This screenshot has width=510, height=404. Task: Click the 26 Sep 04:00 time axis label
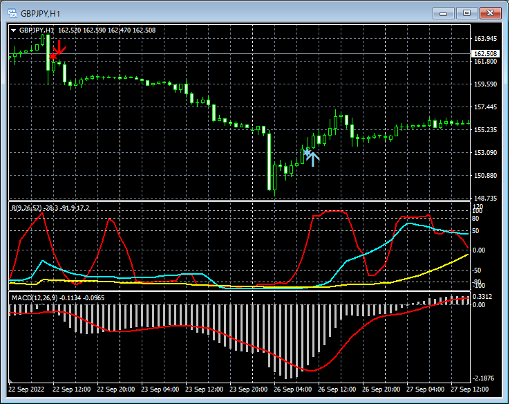[292, 389]
